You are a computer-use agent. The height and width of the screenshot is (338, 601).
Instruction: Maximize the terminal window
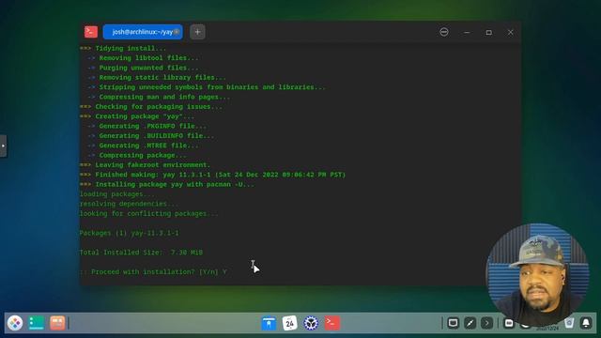(488, 33)
